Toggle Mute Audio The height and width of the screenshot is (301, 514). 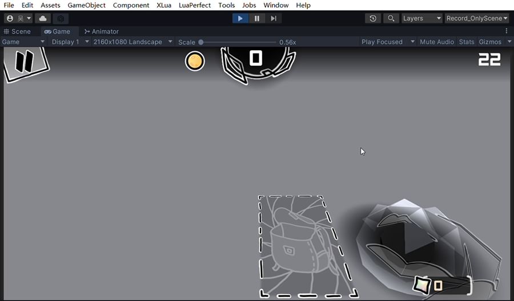point(437,42)
